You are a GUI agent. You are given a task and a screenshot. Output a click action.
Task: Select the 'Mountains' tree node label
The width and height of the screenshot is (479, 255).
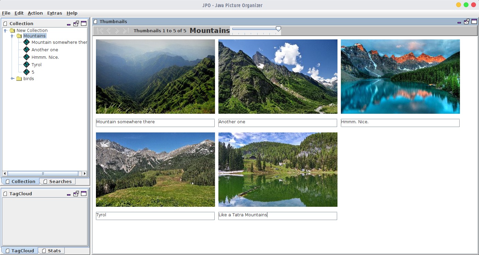coord(34,36)
